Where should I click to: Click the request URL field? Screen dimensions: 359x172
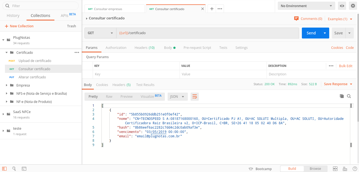pos(208,33)
